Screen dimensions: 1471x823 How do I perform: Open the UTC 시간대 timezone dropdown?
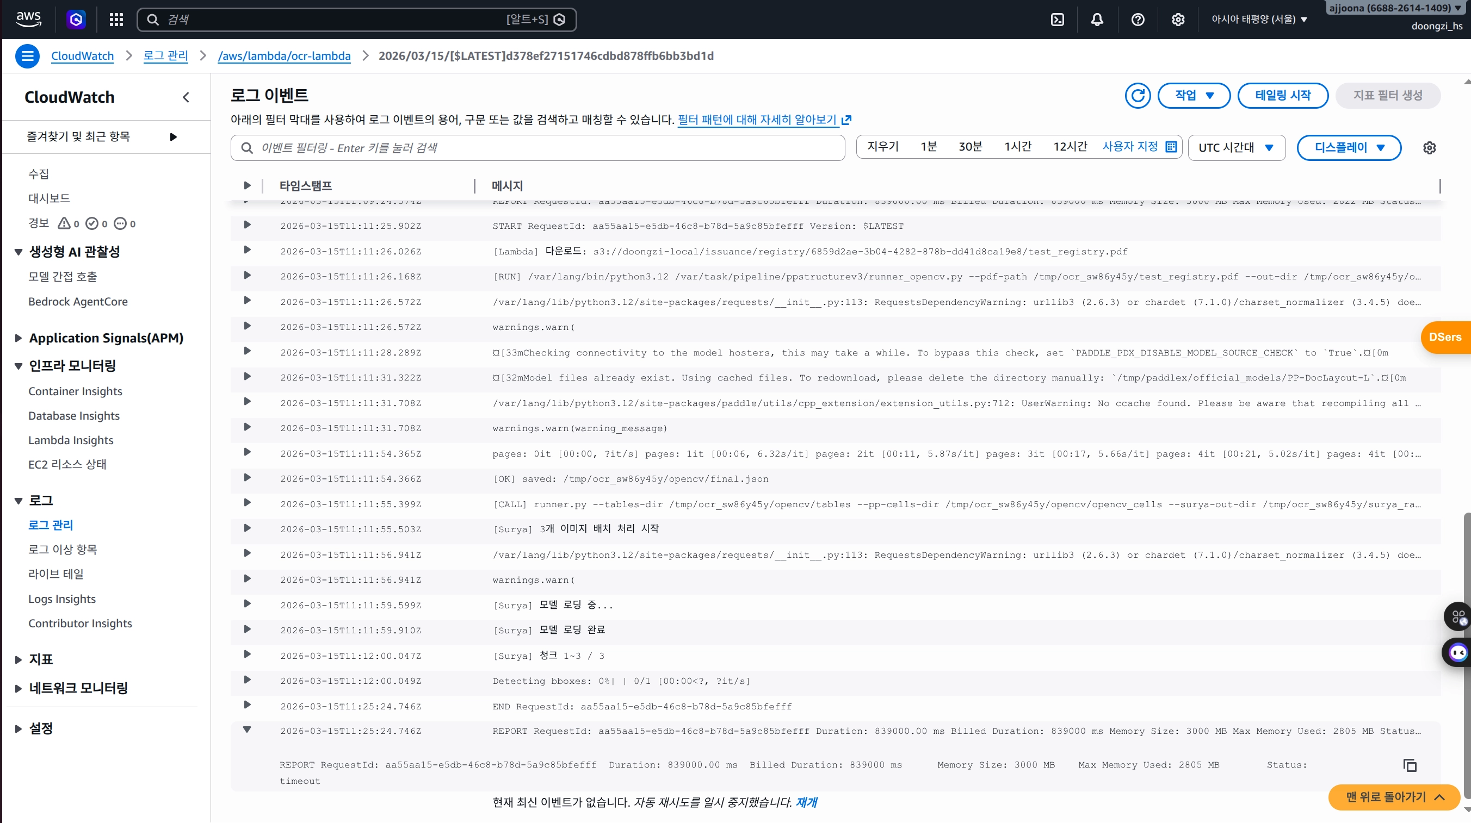click(1237, 148)
